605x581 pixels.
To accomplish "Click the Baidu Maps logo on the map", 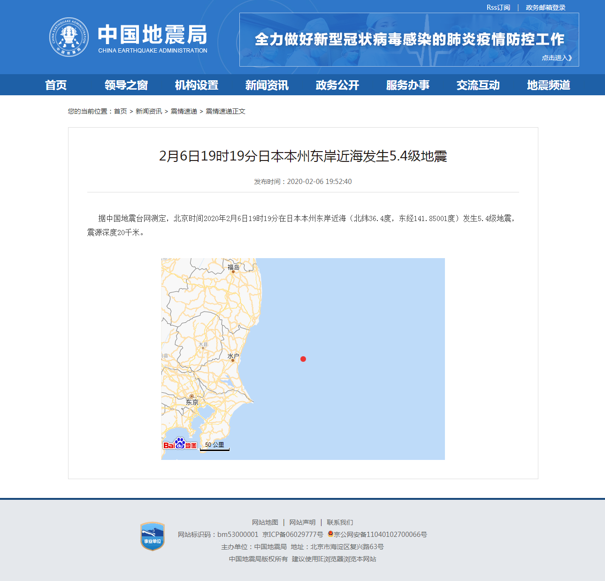I will point(181,444).
